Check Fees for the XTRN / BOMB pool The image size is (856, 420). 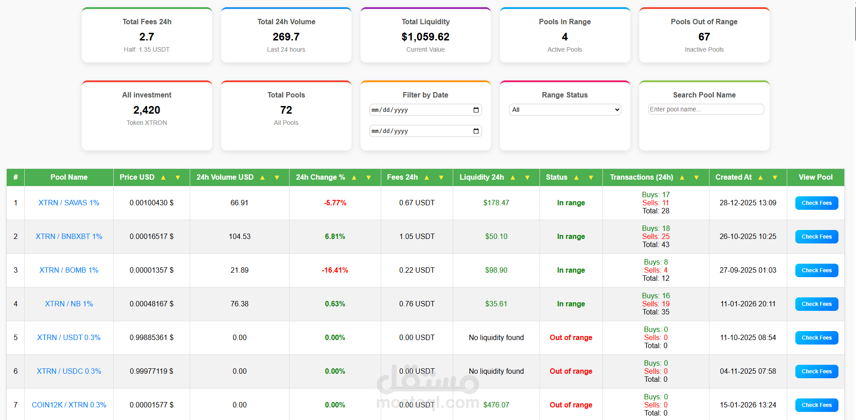click(x=816, y=270)
